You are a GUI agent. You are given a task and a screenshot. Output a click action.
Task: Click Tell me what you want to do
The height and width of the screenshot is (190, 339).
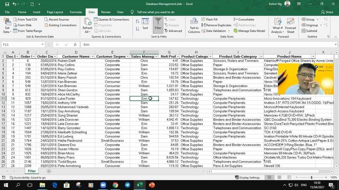[x=156, y=12]
